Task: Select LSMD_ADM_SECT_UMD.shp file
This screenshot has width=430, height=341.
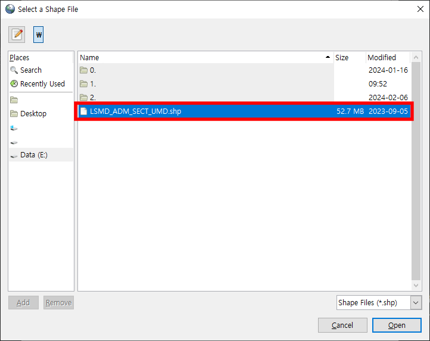Action: (x=245, y=111)
